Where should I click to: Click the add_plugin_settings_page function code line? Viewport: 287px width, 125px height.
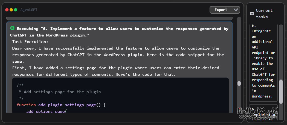coord(61,105)
